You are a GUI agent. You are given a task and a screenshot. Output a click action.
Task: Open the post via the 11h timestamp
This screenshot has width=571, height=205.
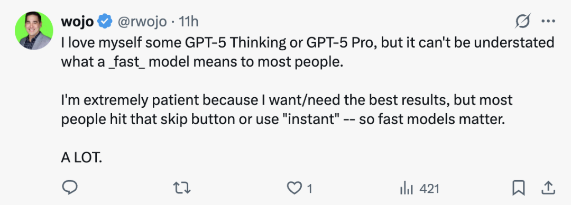[189, 22]
